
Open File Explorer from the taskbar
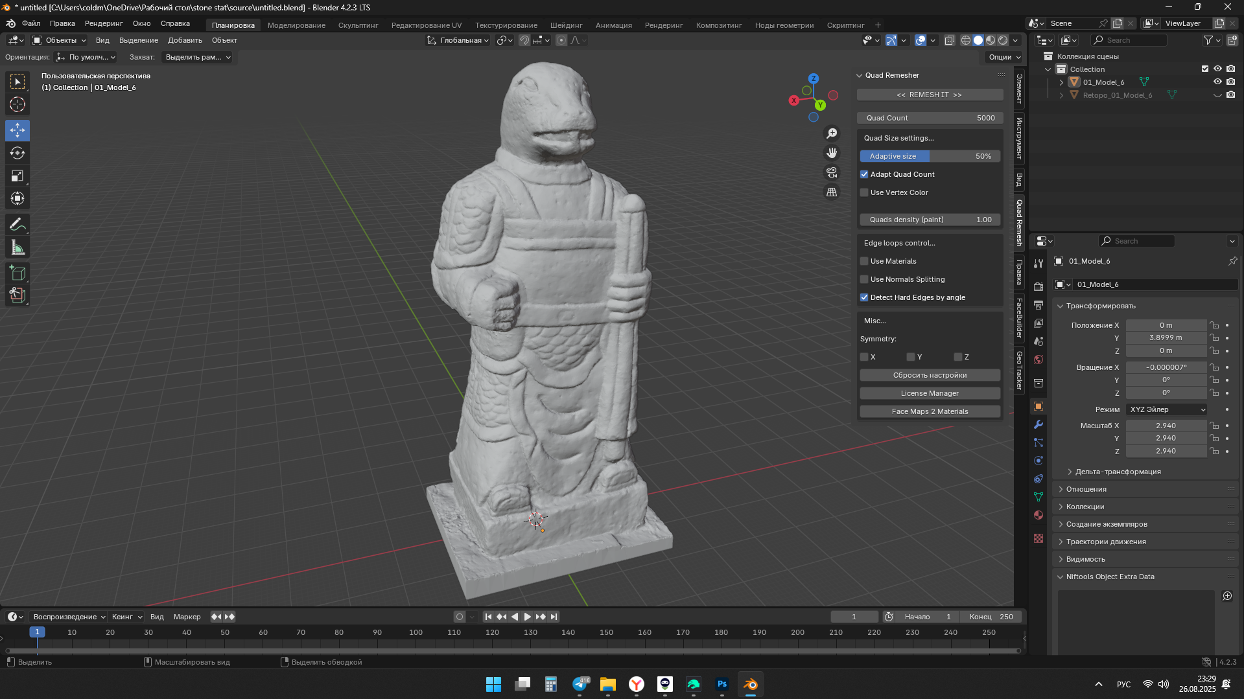point(608,684)
